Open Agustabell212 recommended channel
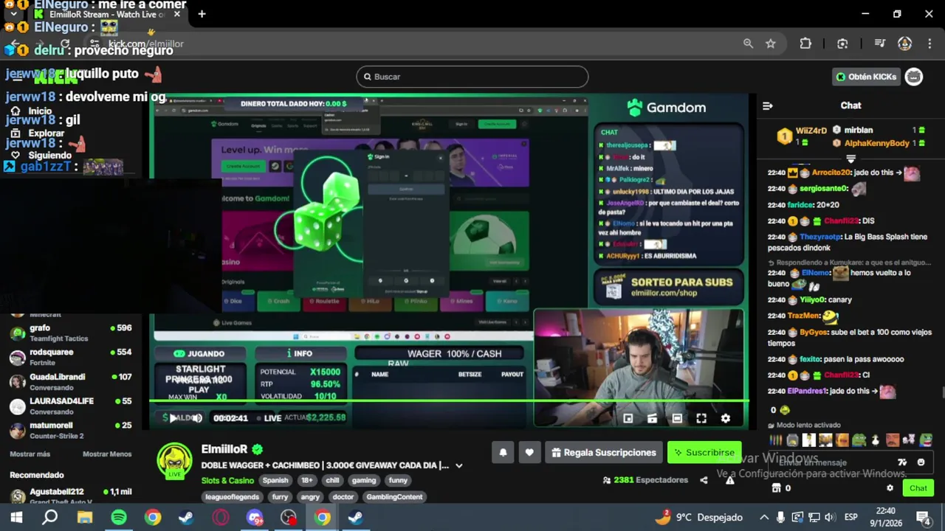Image resolution: width=945 pixels, height=531 pixels. (71, 495)
